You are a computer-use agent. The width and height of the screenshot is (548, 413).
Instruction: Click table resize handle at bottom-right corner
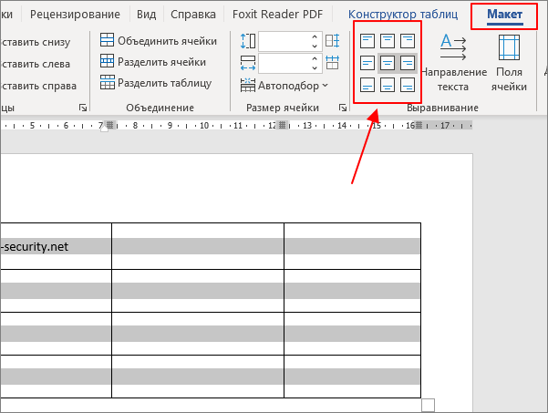[x=429, y=406]
